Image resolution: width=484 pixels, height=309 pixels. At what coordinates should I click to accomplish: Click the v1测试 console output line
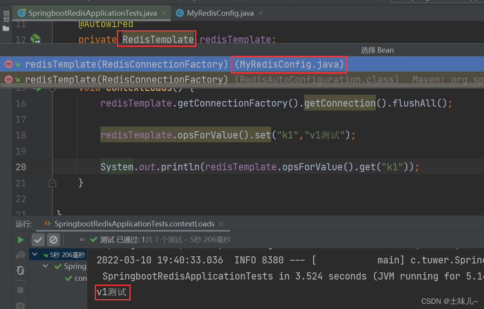111,292
